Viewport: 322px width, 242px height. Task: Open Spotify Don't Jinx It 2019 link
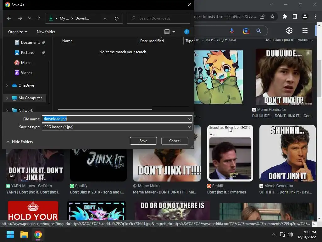[97, 192]
